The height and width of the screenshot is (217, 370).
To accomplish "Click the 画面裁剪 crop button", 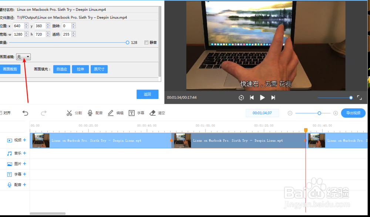I will point(10,69).
